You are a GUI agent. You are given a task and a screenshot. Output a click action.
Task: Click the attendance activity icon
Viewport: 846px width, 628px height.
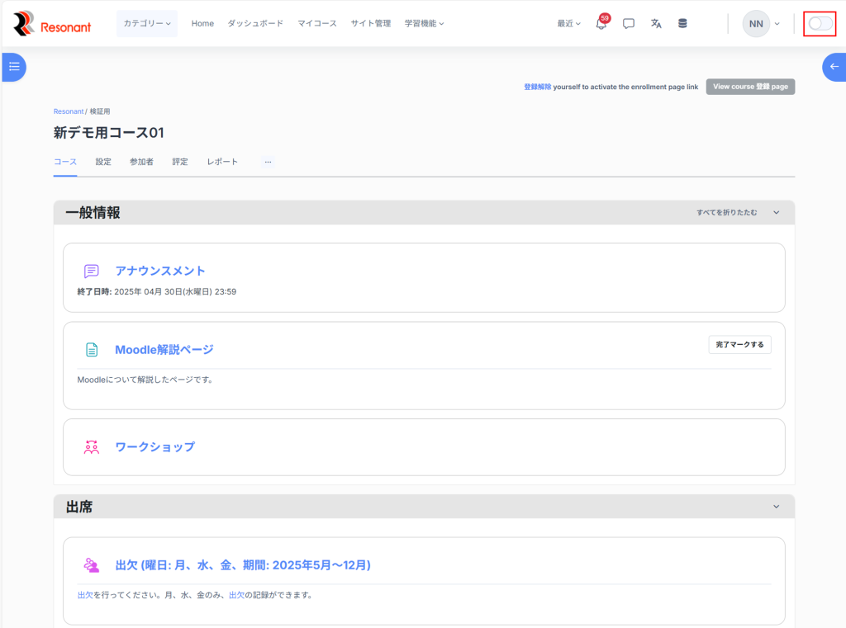pyautogui.click(x=92, y=565)
